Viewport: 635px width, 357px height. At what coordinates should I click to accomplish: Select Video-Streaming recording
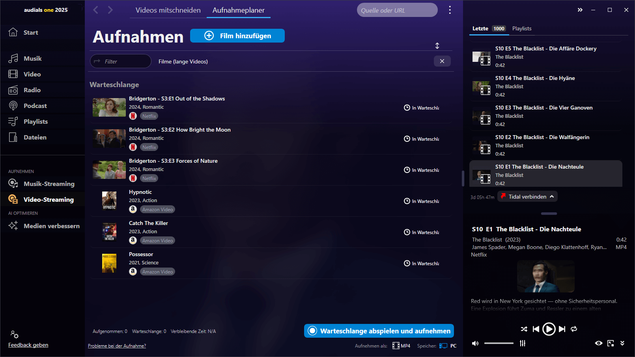(x=41, y=199)
